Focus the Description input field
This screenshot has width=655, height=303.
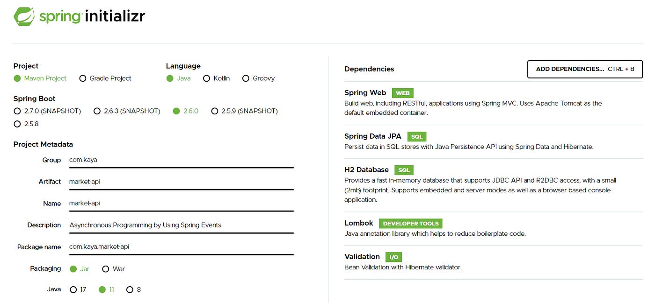(x=181, y=225)
